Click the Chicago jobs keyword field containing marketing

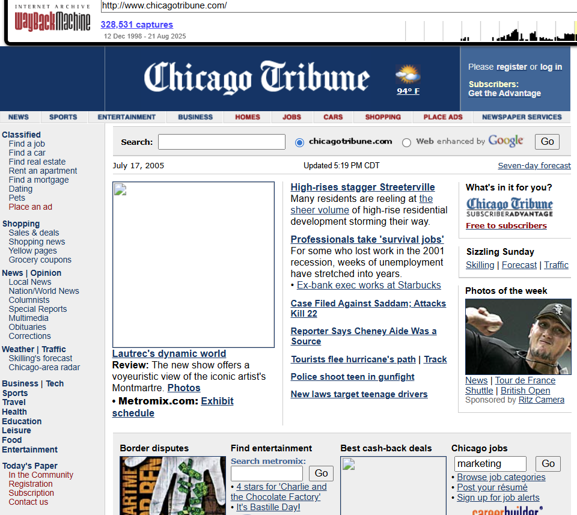click(x=490, y=464)
